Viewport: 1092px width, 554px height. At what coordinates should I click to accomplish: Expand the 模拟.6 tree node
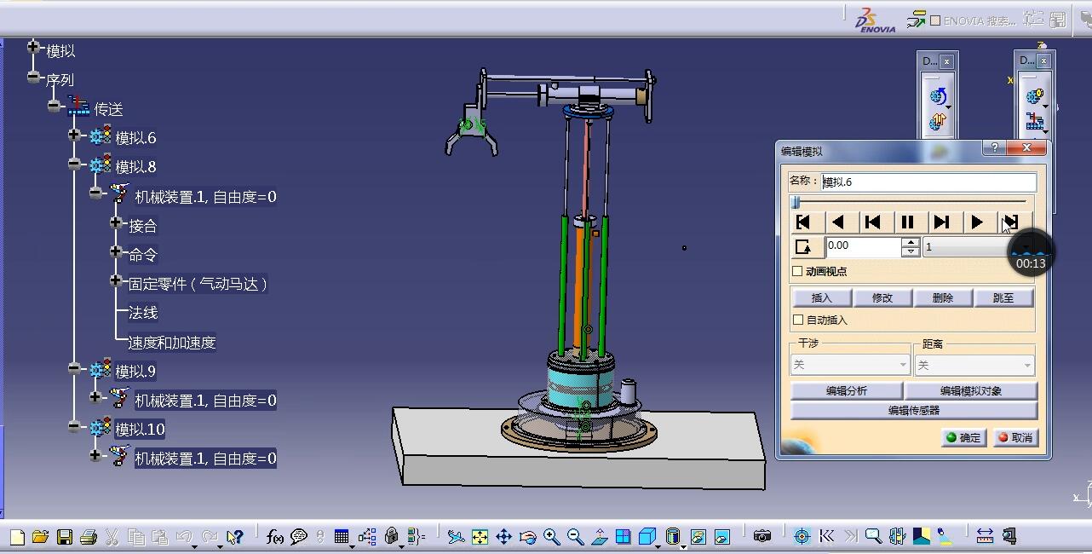pyautogui.click(x=74, y=136)
